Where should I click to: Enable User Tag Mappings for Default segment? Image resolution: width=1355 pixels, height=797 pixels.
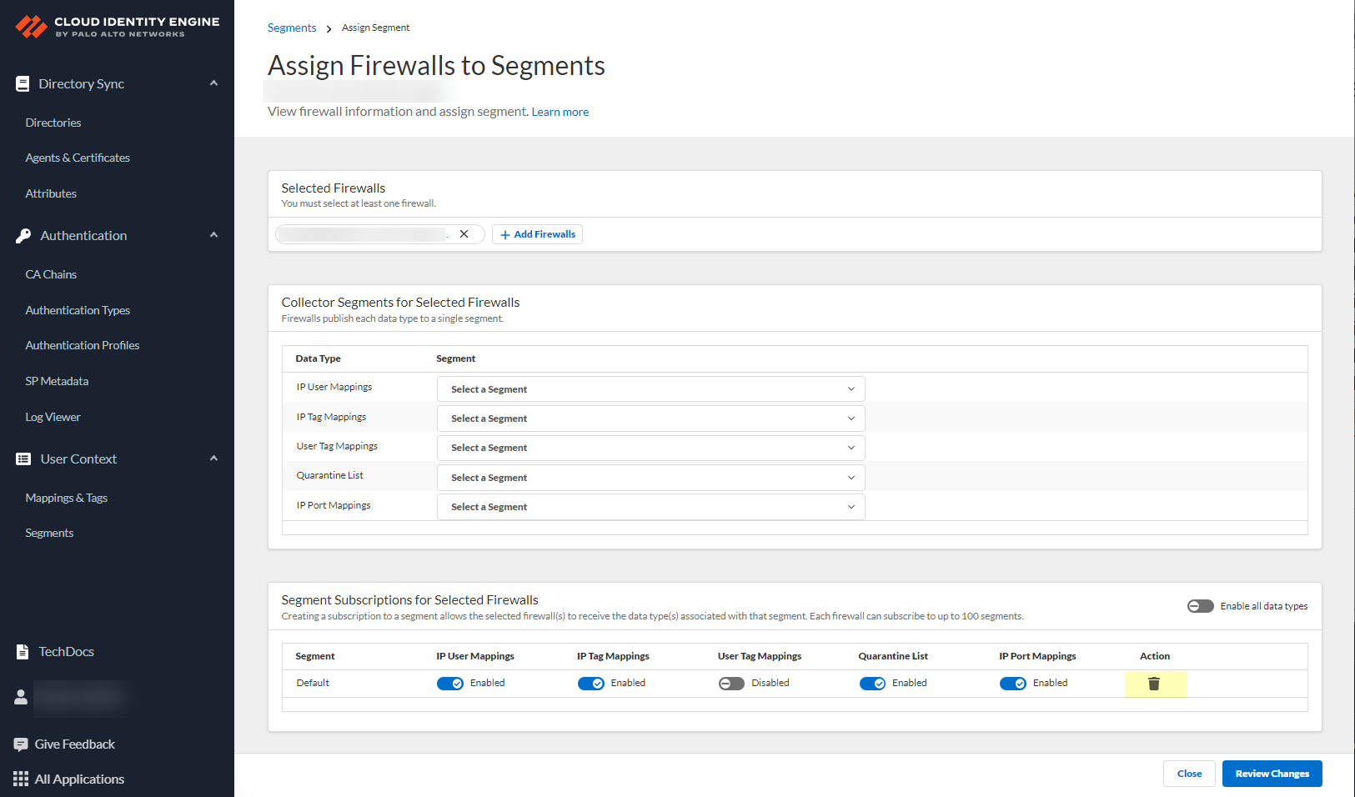pyautogui.click(x=731, y=683)
